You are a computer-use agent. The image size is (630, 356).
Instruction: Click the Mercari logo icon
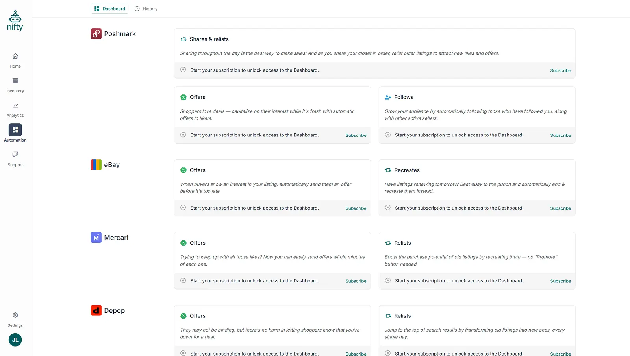click(96, 238)
